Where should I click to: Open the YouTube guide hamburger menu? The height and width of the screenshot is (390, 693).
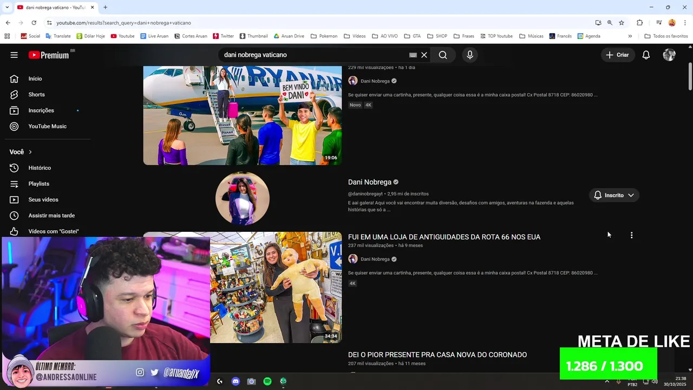(14, 55)
